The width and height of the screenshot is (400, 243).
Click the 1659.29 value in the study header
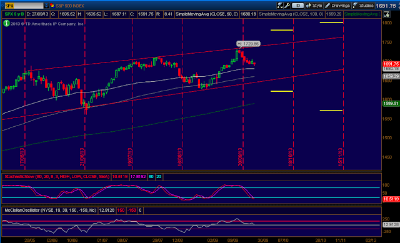(x=334, y=14)
